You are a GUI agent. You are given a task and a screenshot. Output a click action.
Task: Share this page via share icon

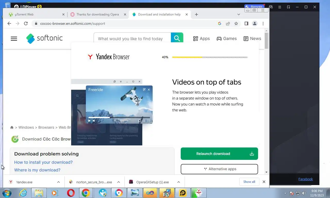point(228,23)
